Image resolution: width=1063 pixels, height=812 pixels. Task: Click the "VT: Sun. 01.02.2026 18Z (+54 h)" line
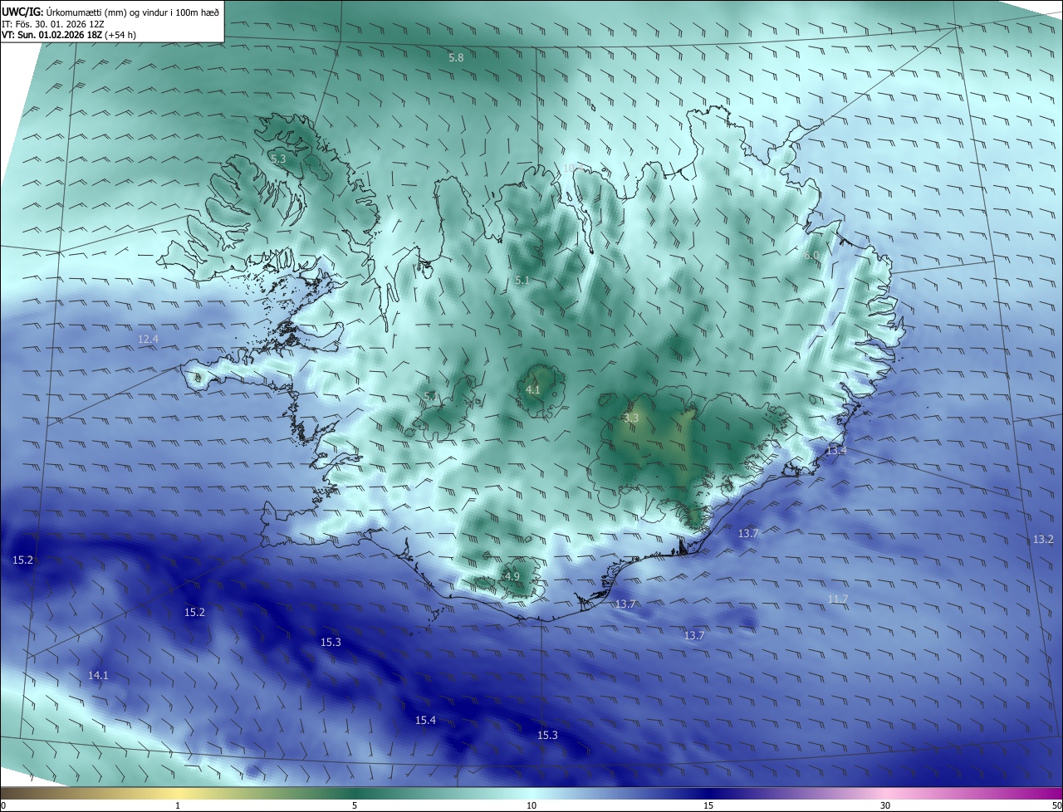click(69, 36)
